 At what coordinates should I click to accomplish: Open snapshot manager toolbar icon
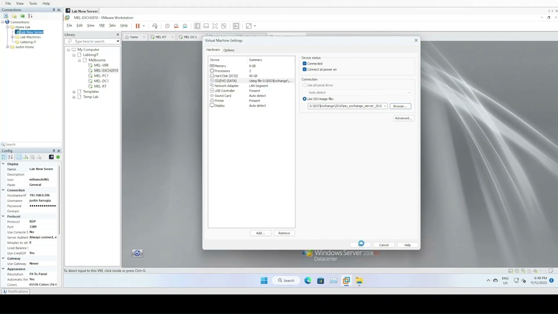pos(185,26)
